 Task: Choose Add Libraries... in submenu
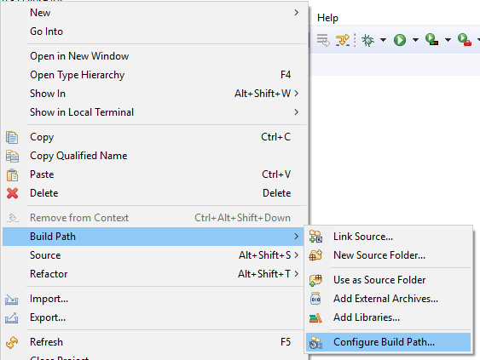(389, 317)
